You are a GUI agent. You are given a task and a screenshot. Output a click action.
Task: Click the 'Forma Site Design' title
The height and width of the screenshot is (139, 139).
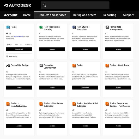(20, 65)
